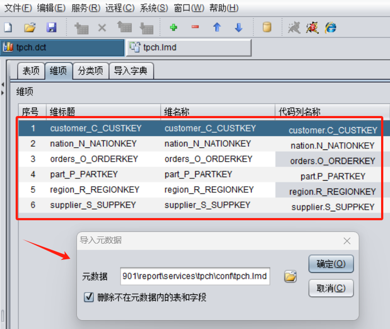Click the 取消(C) button
The image size is (390, 329).
click(331, 288)
